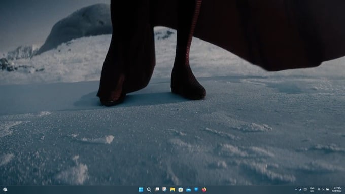
Task: Open Task View on the taskbar
Action: (x=157, y=189)
